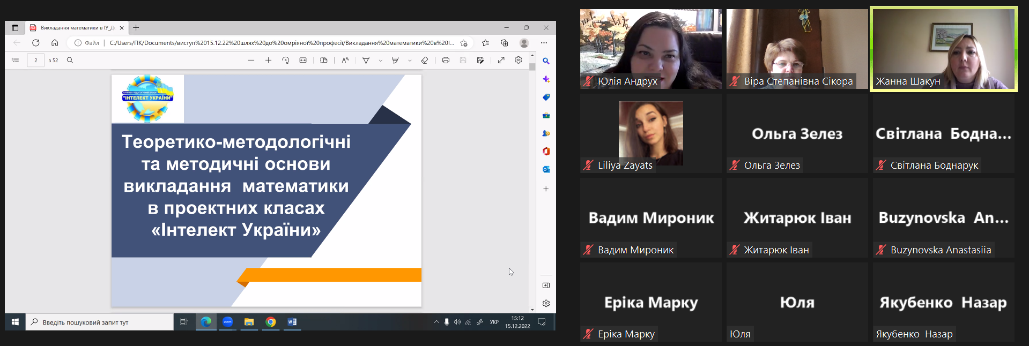The image size is (1029, 346).
Task: Select Віра Степанівна Сікора video tile
Action: [x=797, y=49]
